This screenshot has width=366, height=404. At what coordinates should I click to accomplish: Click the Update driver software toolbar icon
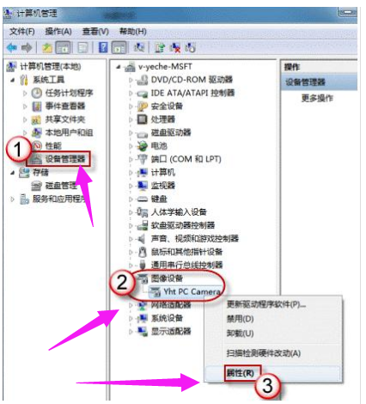160,47
